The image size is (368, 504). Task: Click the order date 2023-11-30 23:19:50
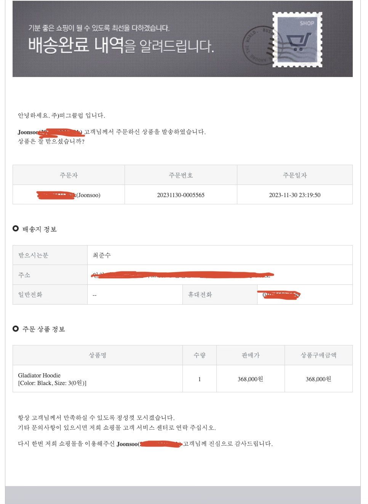coord(294,195)
